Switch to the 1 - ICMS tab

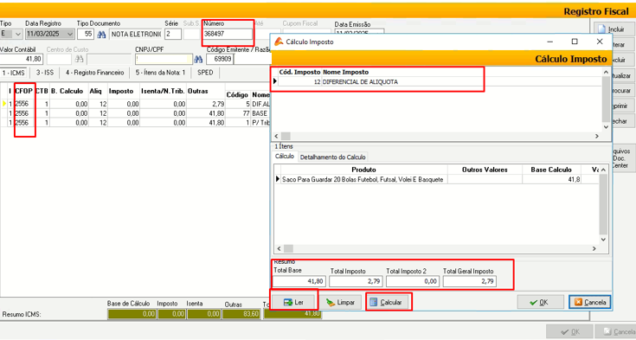click(x=13, y=73)
